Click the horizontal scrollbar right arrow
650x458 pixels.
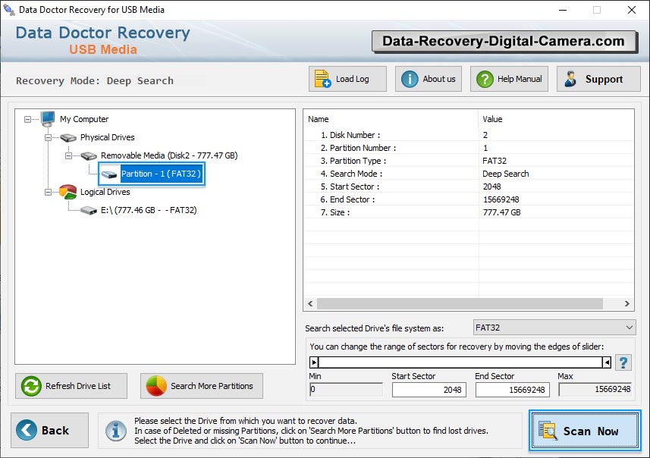pos(627,303)
